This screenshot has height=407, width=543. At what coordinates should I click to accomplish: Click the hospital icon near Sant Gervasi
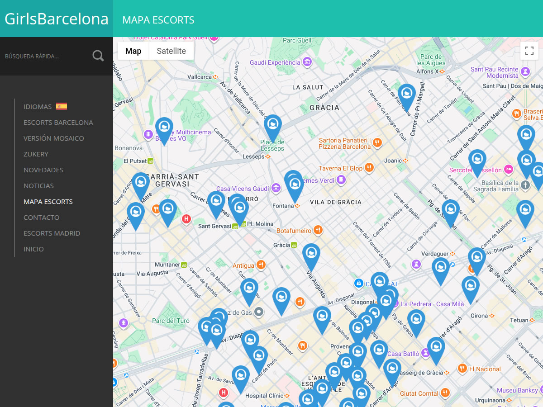(186, 219)
